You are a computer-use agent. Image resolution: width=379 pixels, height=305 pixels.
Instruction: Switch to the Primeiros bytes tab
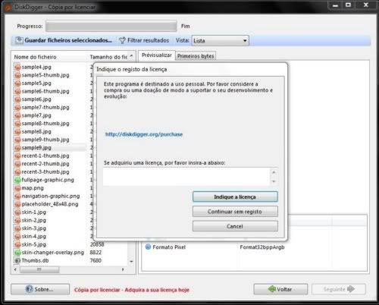tap(196, 56)
